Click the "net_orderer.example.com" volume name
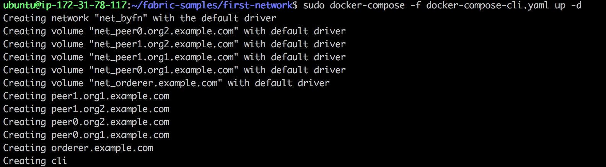 click(x=156, y=83)
